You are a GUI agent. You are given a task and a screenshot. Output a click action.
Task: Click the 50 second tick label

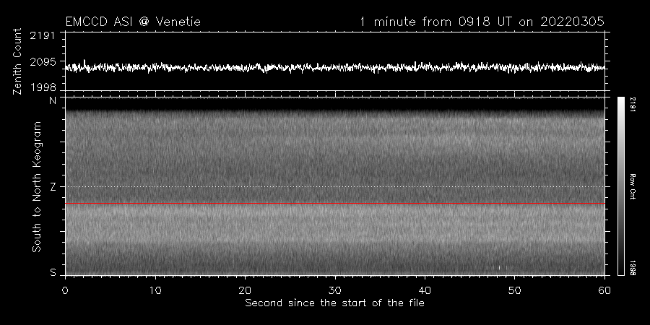515,290
